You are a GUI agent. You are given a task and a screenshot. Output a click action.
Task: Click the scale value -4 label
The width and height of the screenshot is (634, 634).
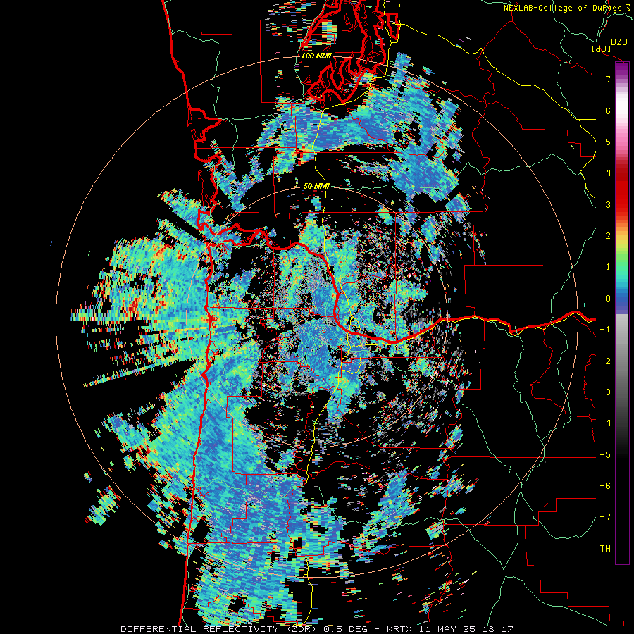tap(605, 423)
